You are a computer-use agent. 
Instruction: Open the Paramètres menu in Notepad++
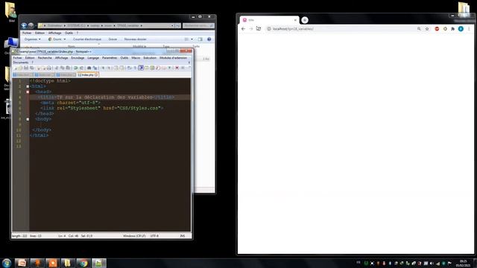point(110,58)
